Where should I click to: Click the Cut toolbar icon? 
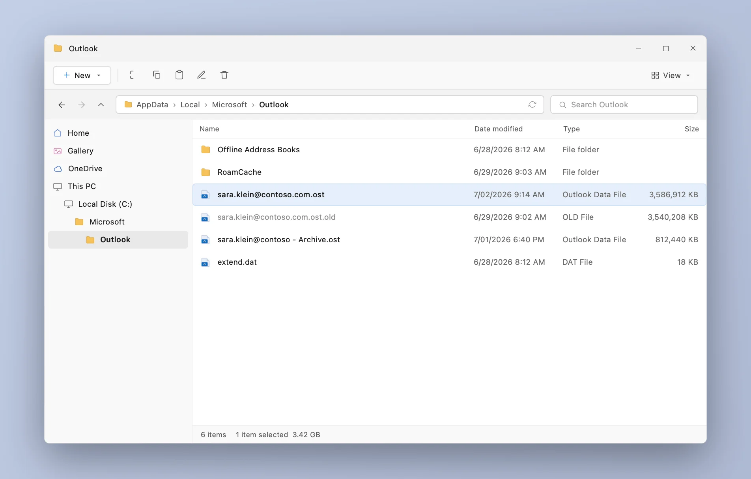pos(132,75)
